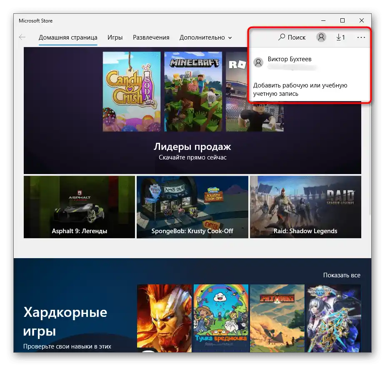Select account Виктор Бухтеев

(x=290, y=59)
